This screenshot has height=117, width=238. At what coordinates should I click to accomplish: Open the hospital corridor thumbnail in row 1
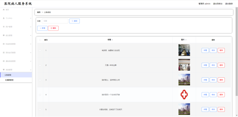(x=184, y=50)
